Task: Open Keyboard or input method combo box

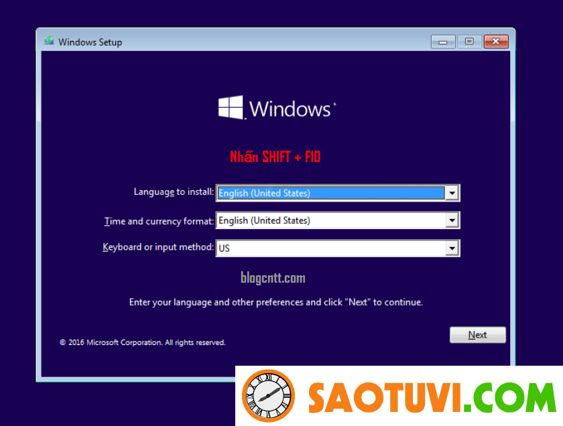Action: (338, 248)
